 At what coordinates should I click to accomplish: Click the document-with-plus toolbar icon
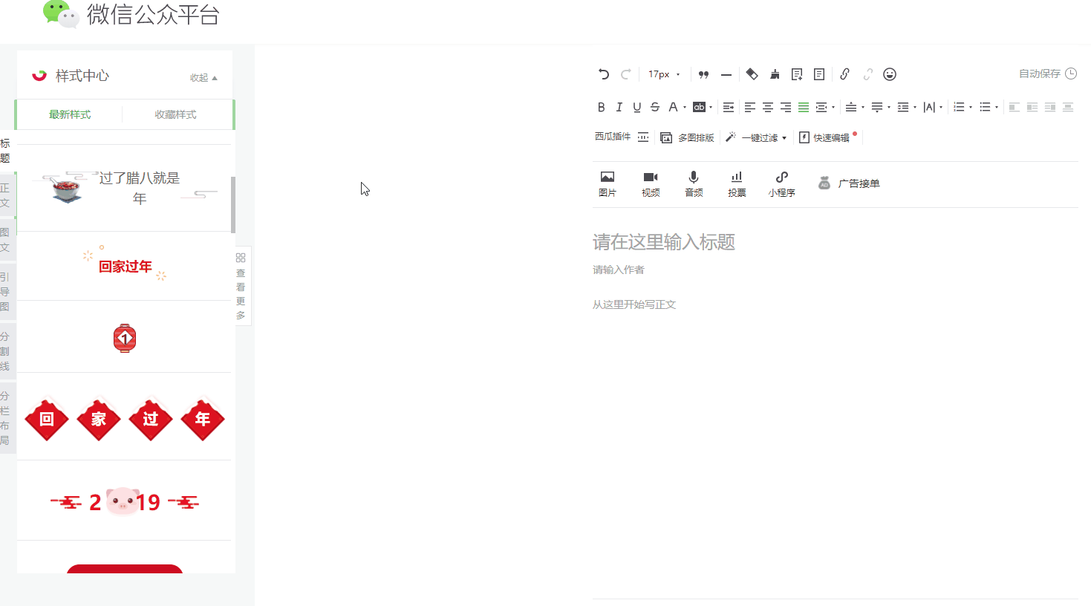tap(797, 74)
